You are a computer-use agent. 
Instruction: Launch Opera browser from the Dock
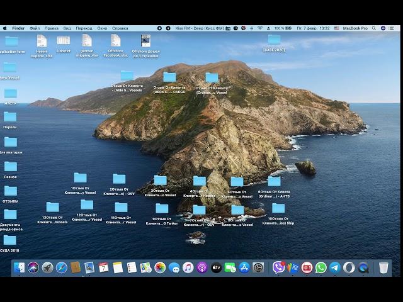click(349, 267)
